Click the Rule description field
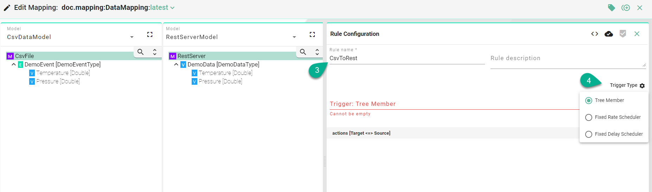 567,59
